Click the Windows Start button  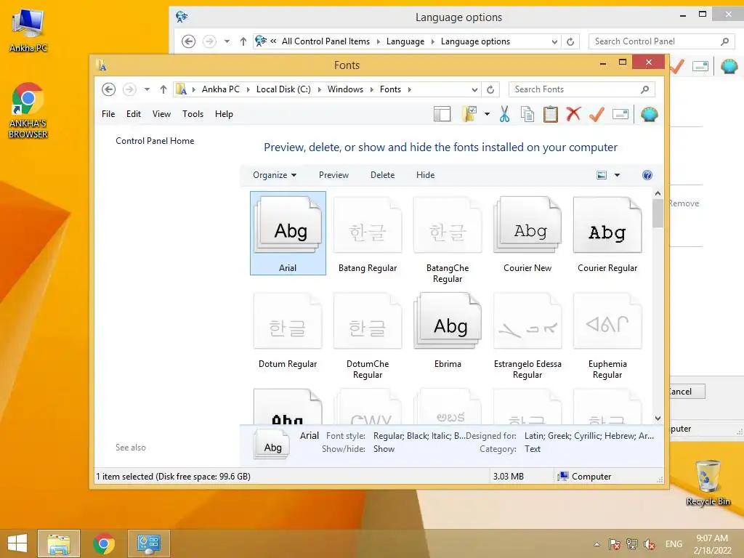pos(17,543)
